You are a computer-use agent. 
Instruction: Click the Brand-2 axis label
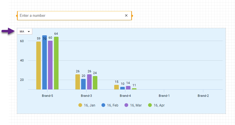(x=203, y=96)
